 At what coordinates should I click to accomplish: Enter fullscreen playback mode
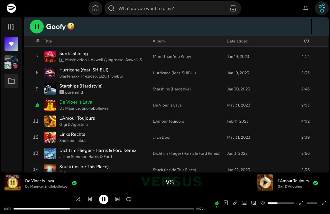324,203
